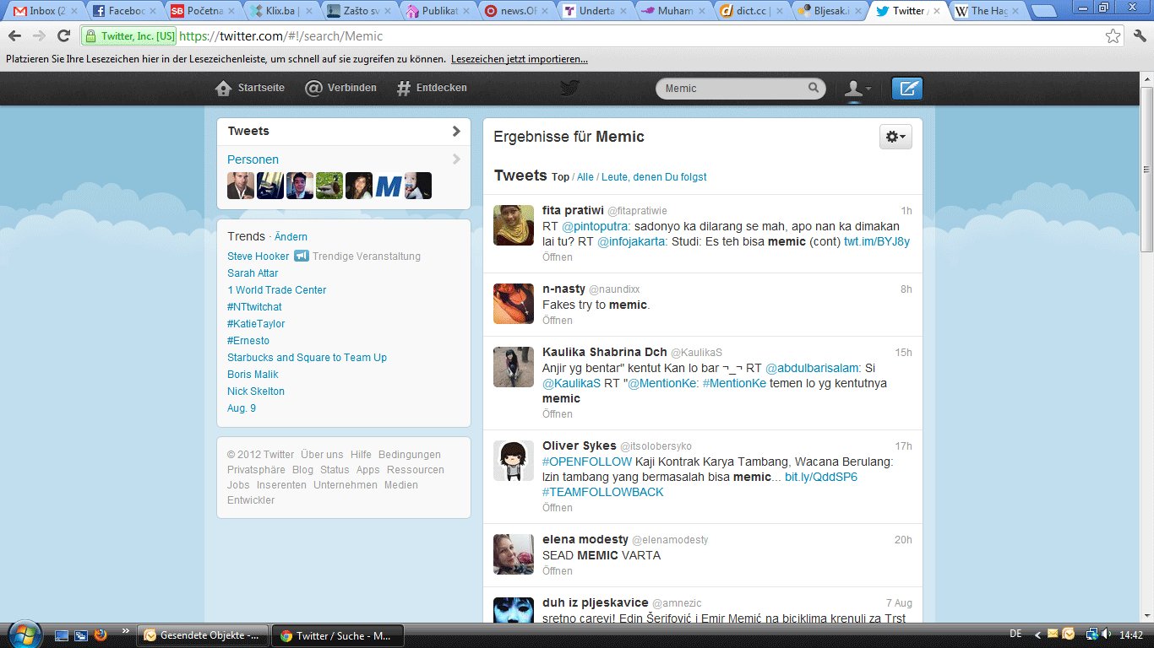Image resolution: width=1154 pixels, height=648 pixels.
Task: Click the @pintoputra mention
Action: 595,227
